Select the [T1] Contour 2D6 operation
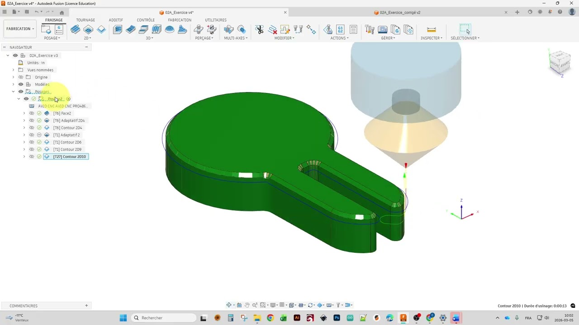This screenshot has height=325, width=579. click(x=67, y=142)
